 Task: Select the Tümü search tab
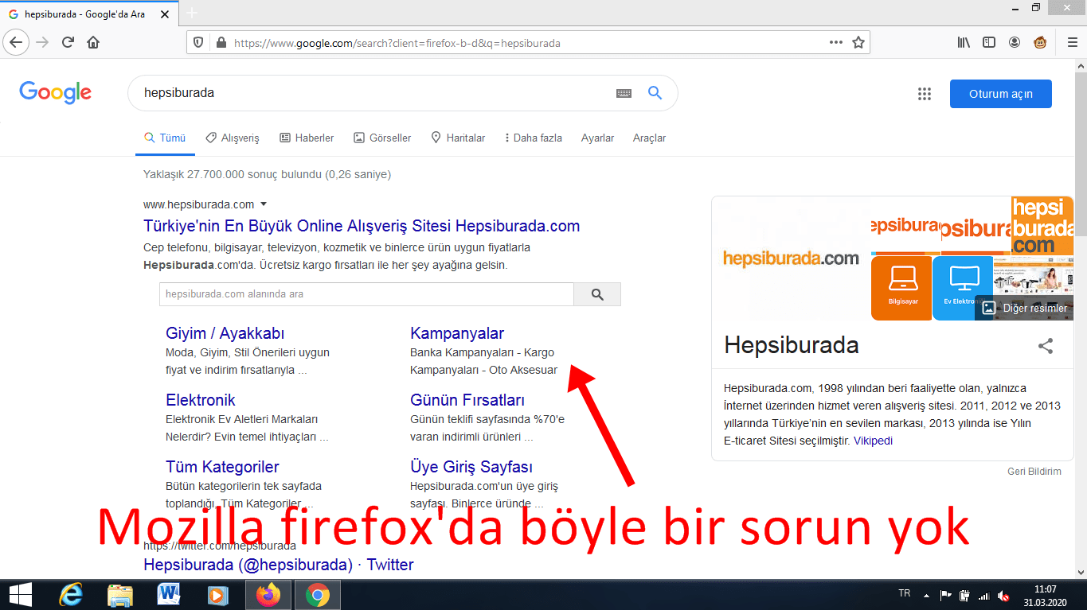165,138
